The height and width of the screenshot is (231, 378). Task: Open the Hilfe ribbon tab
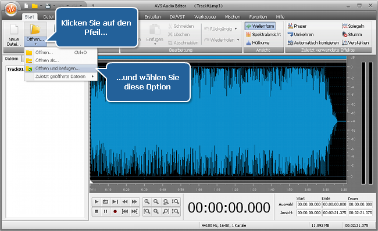pos(280,17)
